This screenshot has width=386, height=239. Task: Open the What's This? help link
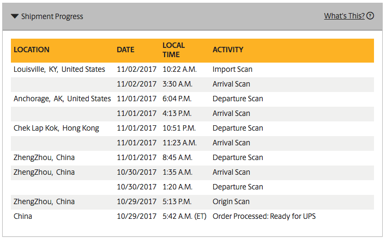pyautogui.click(x=344, y=16)
